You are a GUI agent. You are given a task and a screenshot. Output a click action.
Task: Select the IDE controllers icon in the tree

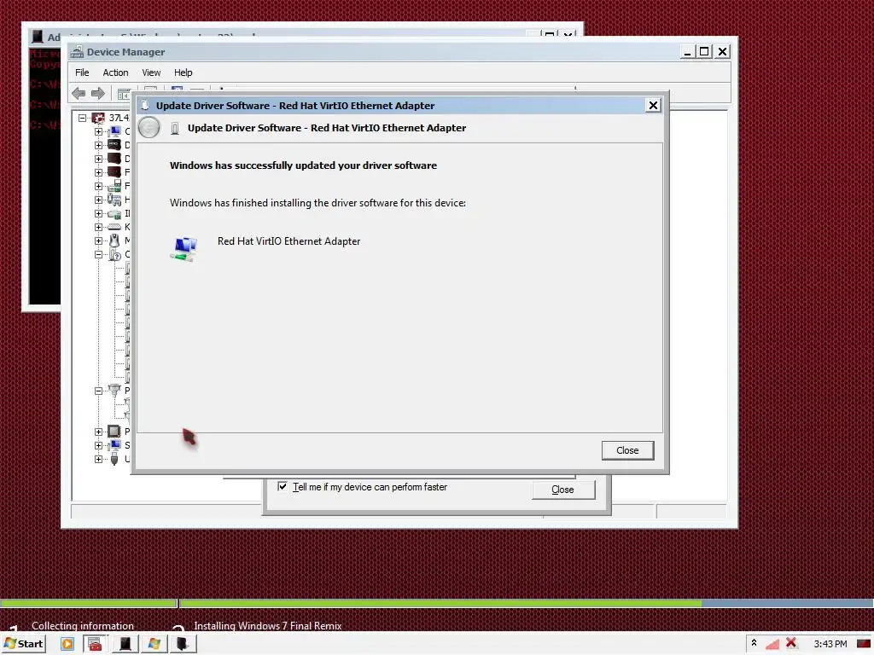coord(114,213)
